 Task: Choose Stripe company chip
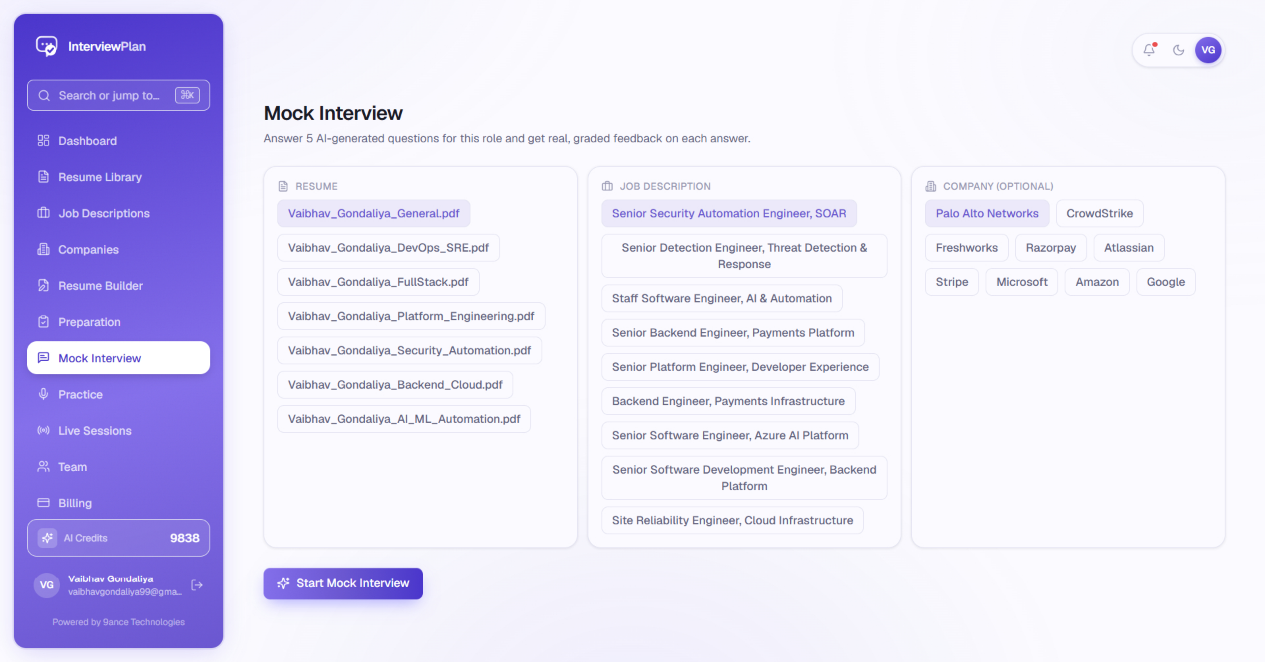pyautogui.click(x=952, y=282)
